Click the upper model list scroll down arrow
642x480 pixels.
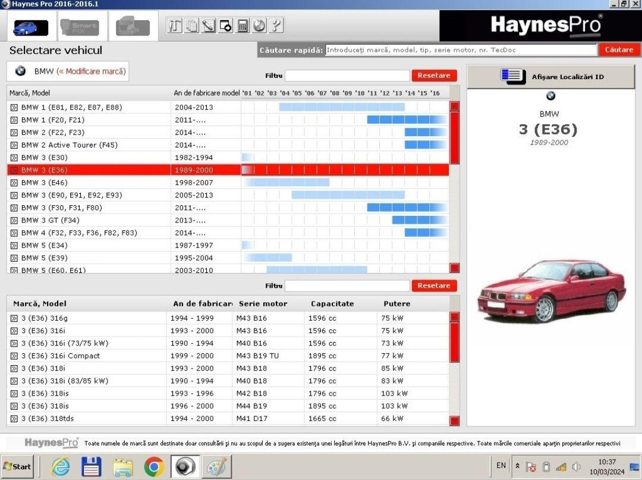click(x=455, y=268)
